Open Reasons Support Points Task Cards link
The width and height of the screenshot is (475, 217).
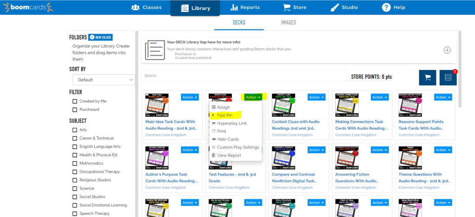pos(421,125)
